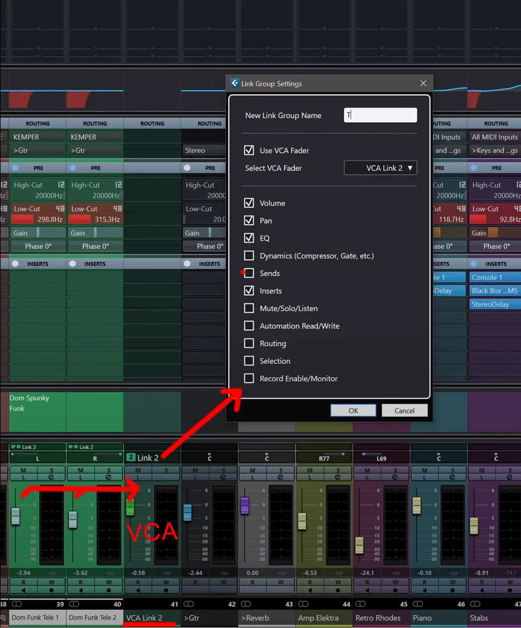The height and width of the screenshot is (628, 521).
Task: Enable Listen on the Piano channel
Action: (424, 477)
